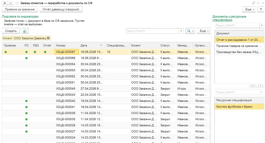Move down one row in documents list
The image size is (265, 143).
click(258, 86)
